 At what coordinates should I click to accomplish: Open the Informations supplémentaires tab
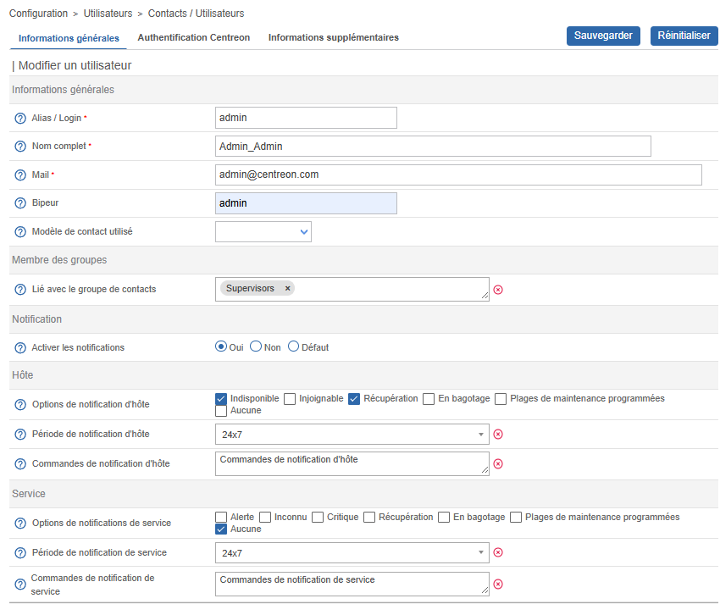[333, 38]
